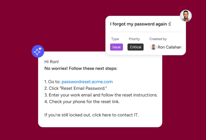206x140 pixels.
Task: Open the passwordreset.acme.com link
Action: (x=87, y=82)
